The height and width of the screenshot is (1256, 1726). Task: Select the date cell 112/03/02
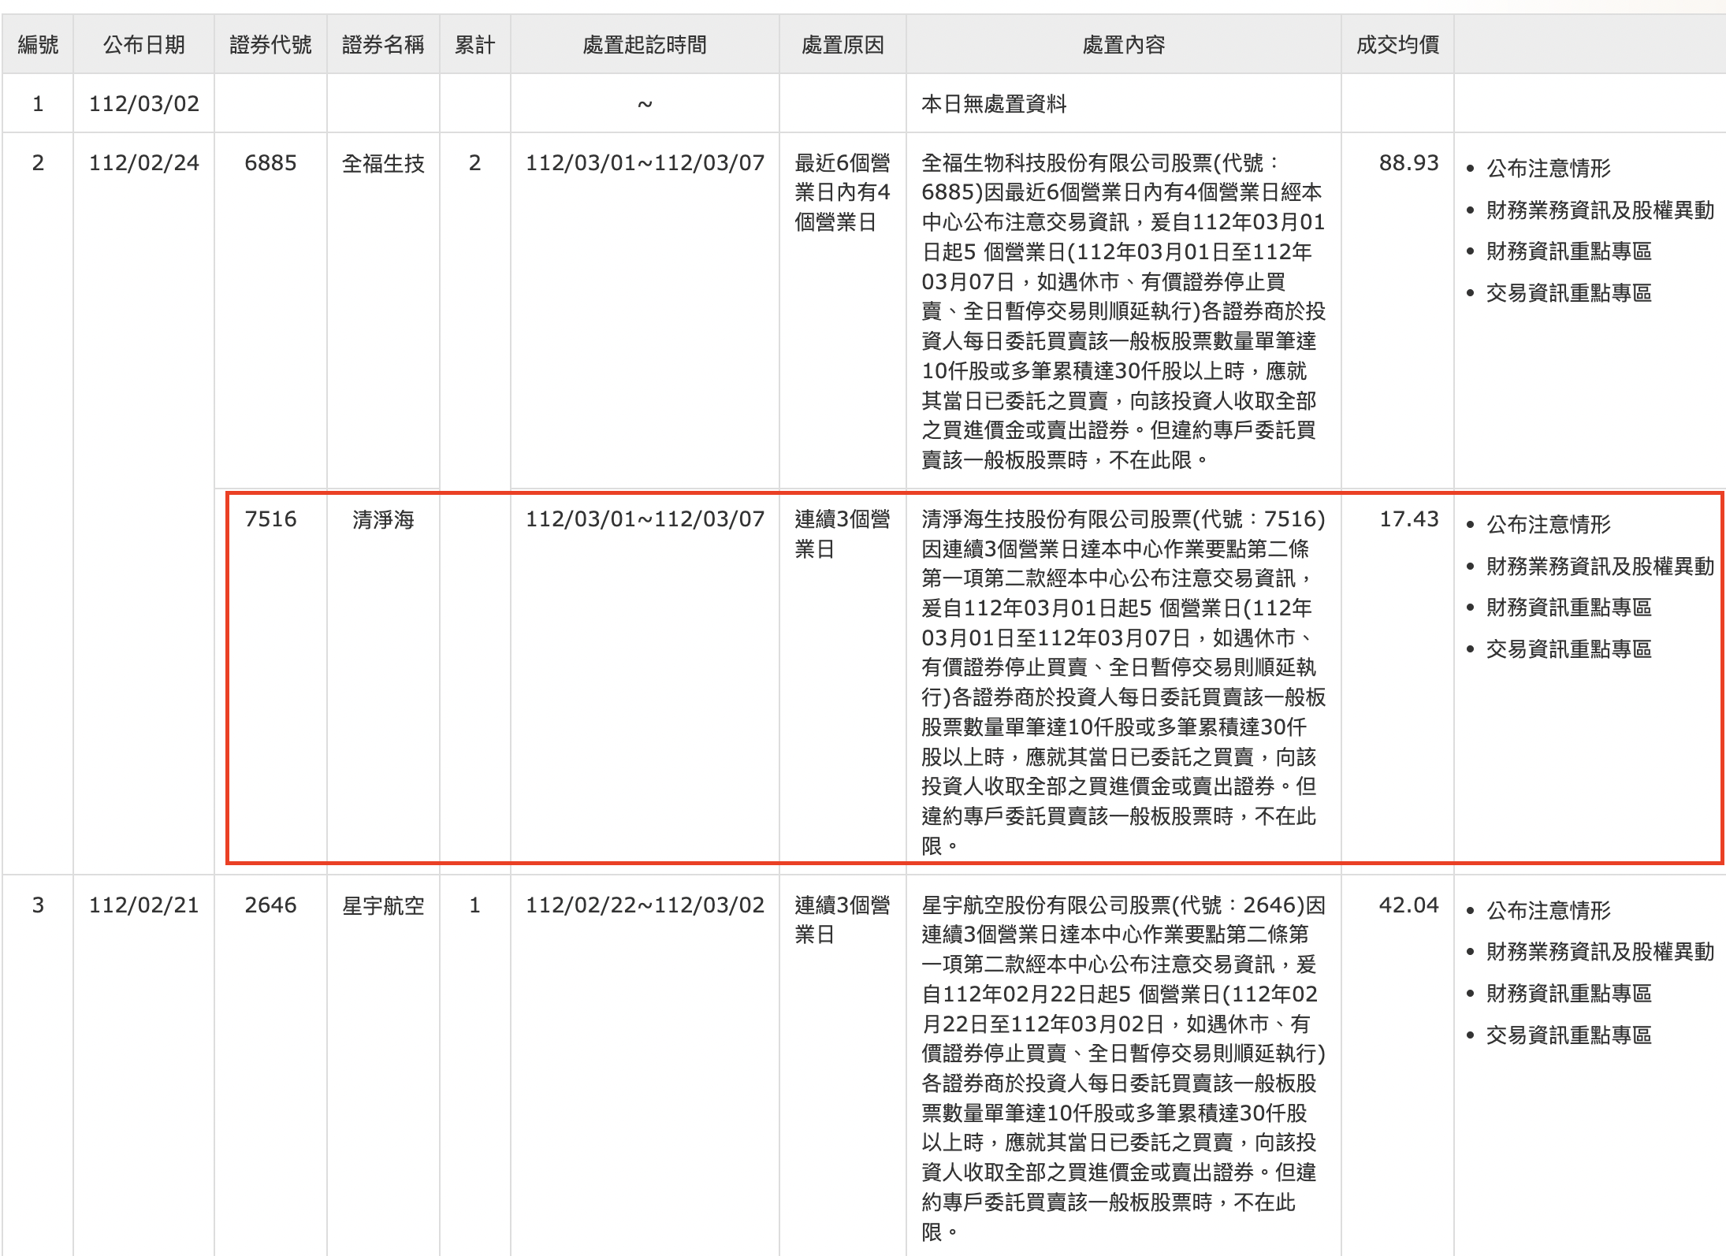tap(144, 104)
